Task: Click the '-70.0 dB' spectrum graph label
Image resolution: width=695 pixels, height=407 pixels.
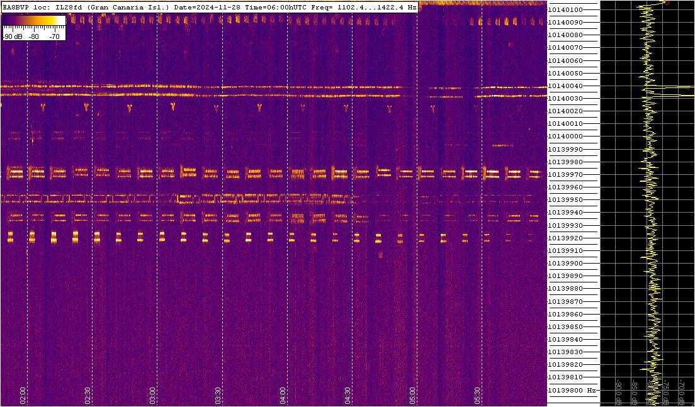Action: pyautogui.click(x=682, y=391)
